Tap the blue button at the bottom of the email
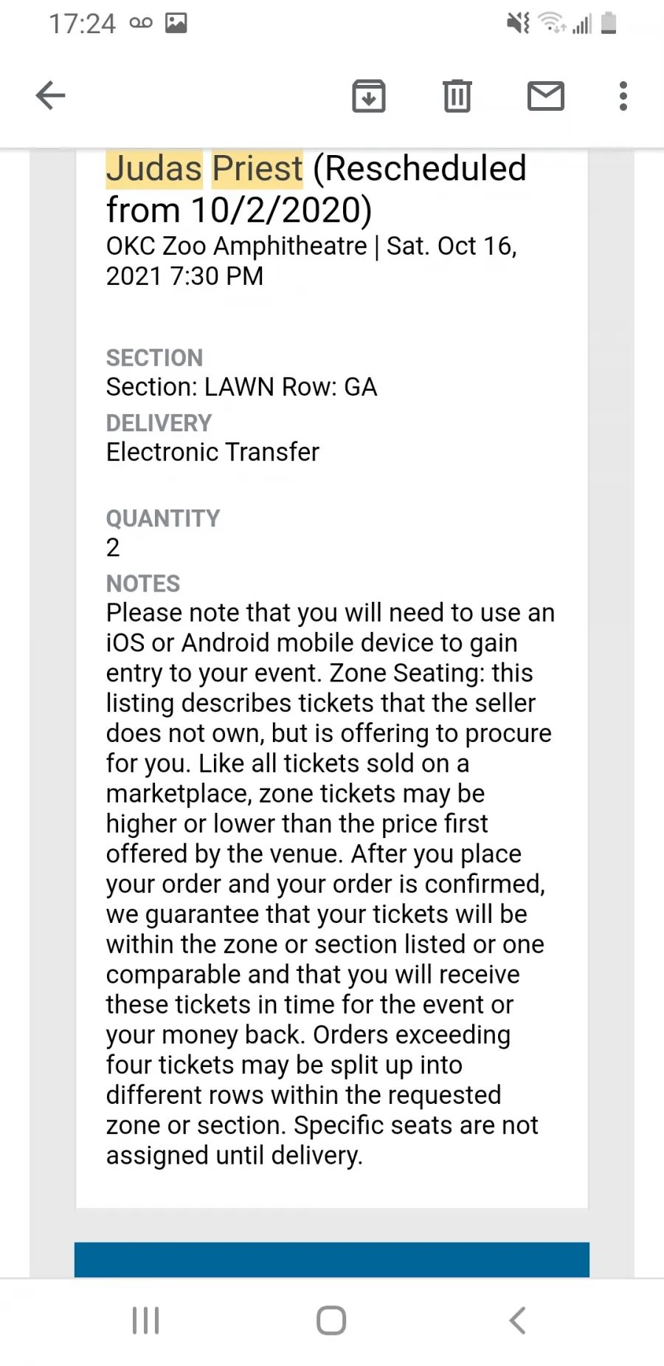Screen dimensions: 664x1366 [332, 1260]
